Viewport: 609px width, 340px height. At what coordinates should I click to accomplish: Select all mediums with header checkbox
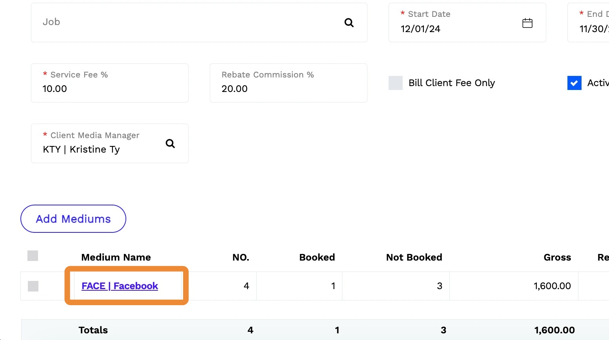click(33, 256)
